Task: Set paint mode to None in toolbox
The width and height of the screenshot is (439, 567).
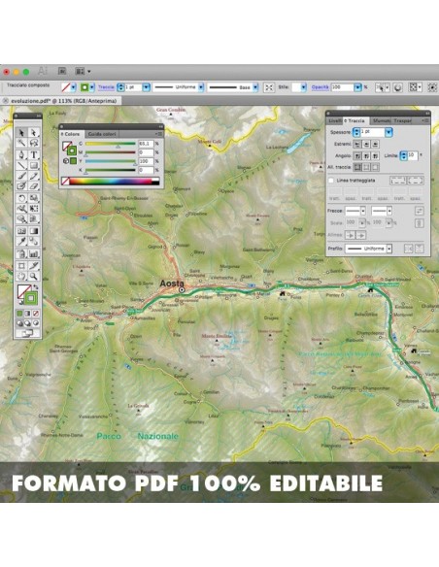Action: [36, 314]
